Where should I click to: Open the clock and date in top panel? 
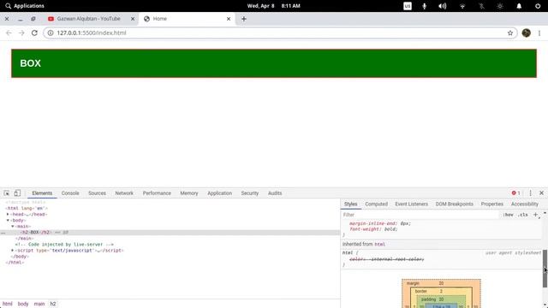274,6
